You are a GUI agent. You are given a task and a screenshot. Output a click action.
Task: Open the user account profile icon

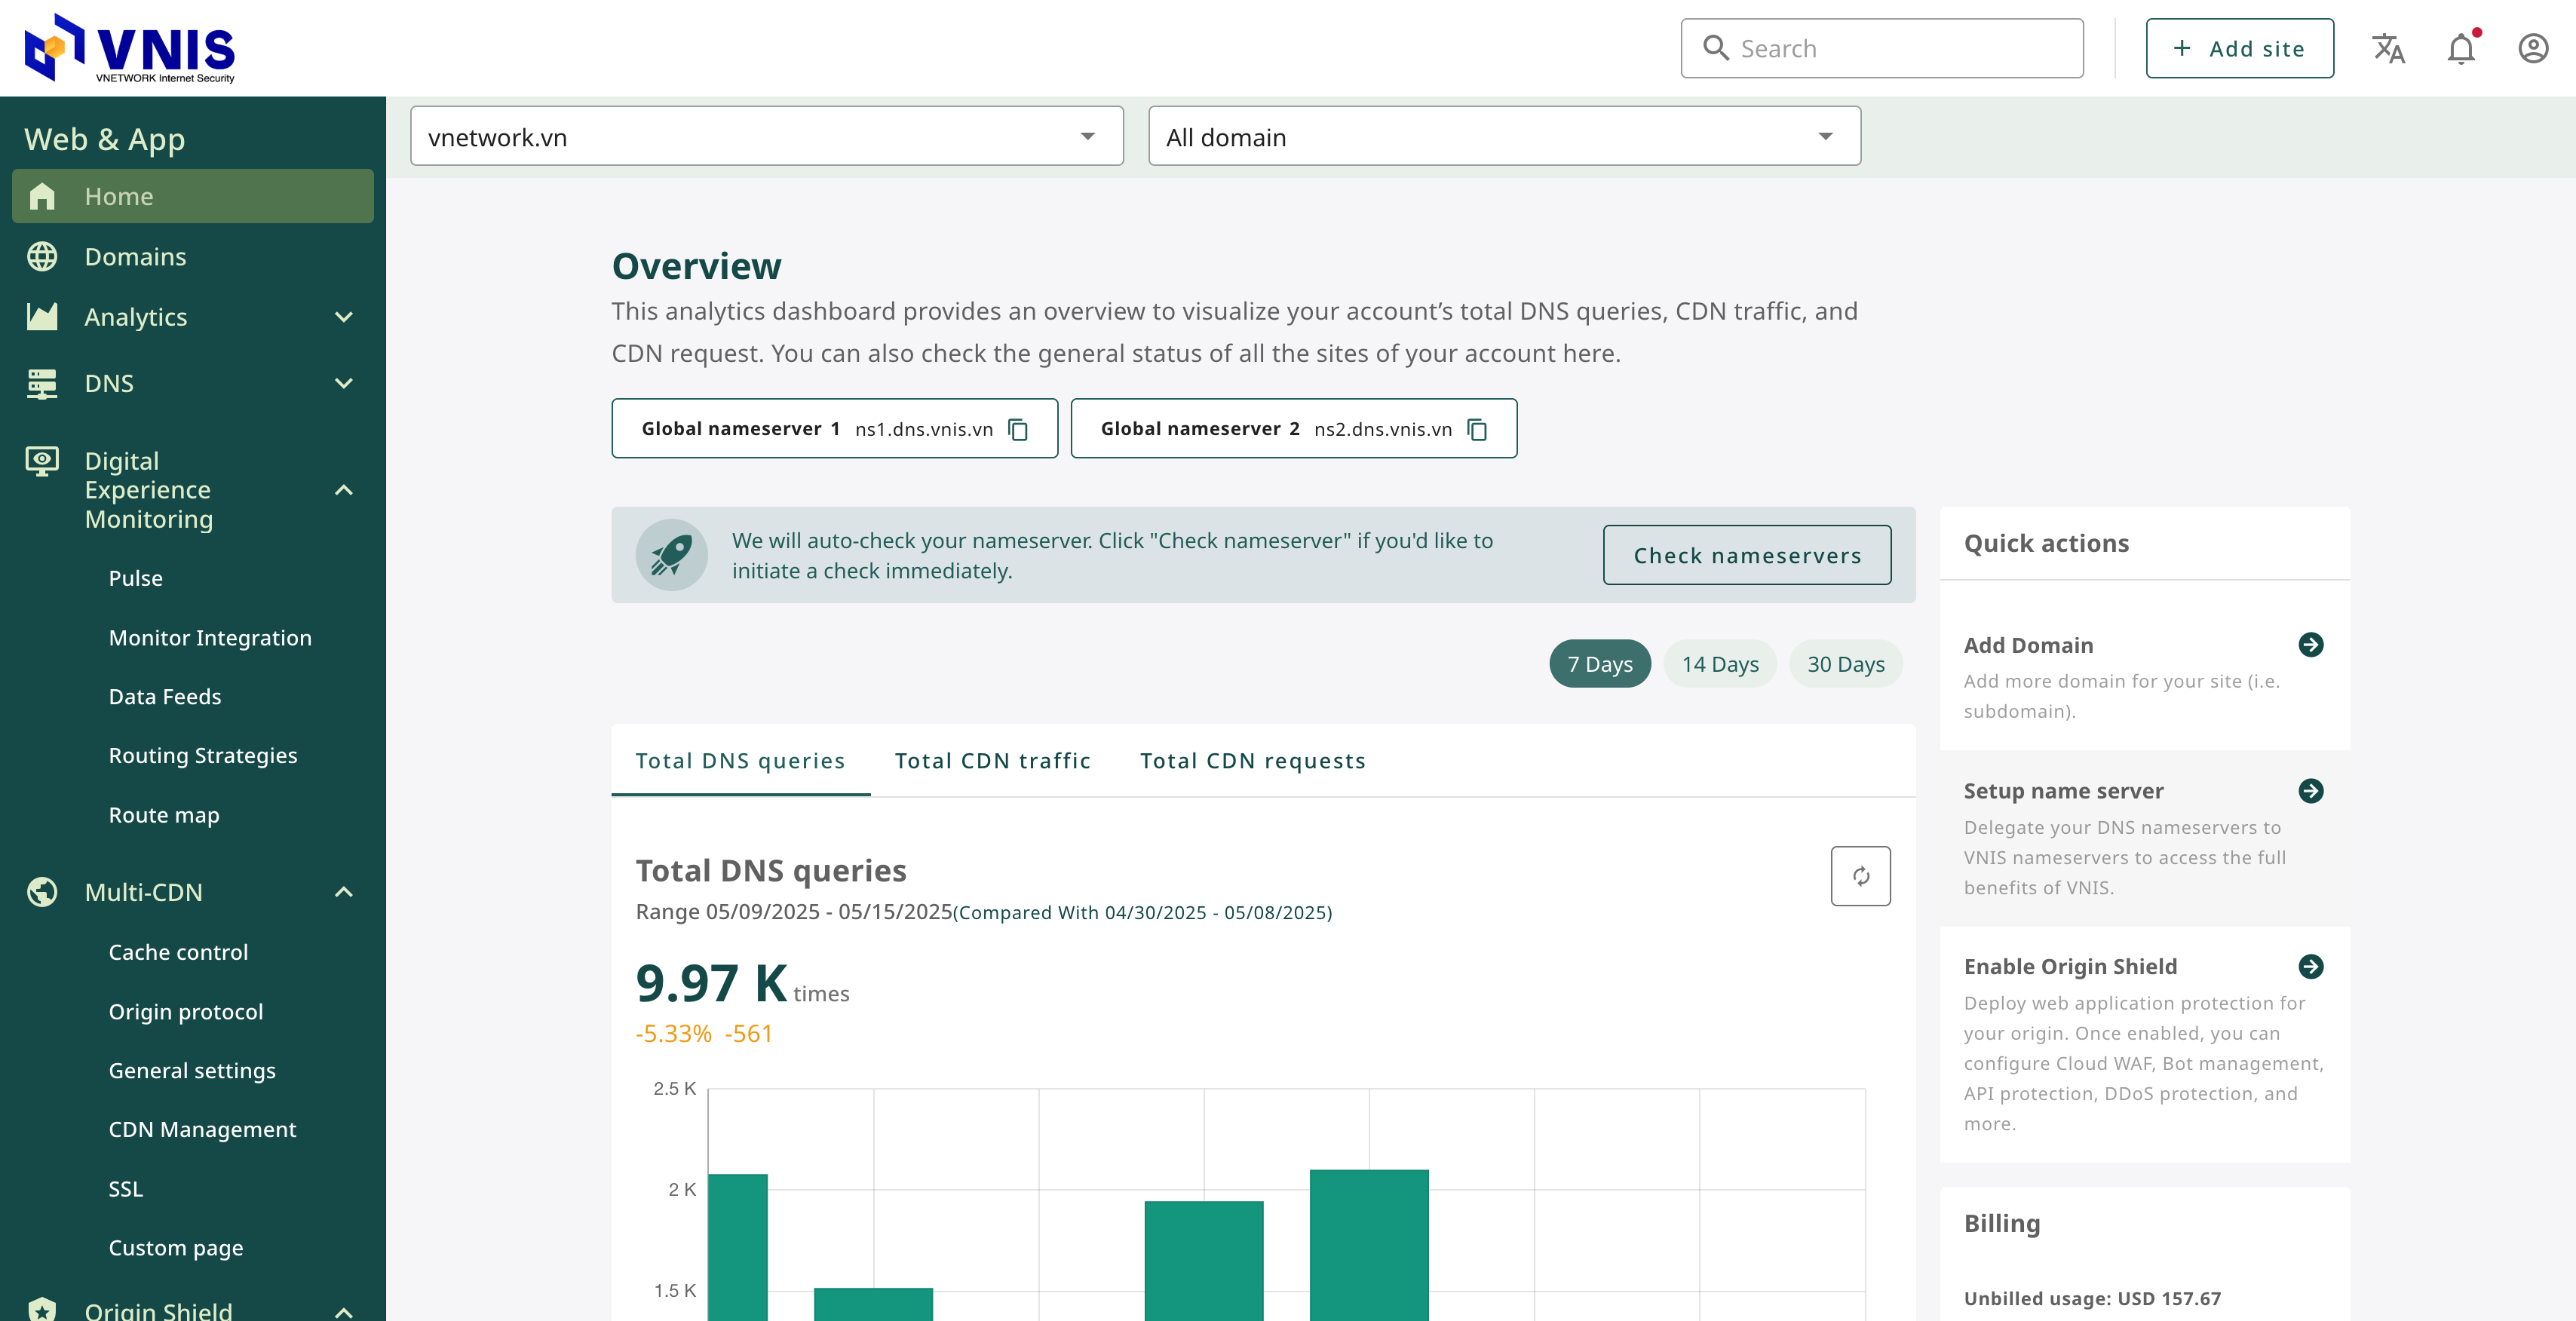pos(2533,48)
